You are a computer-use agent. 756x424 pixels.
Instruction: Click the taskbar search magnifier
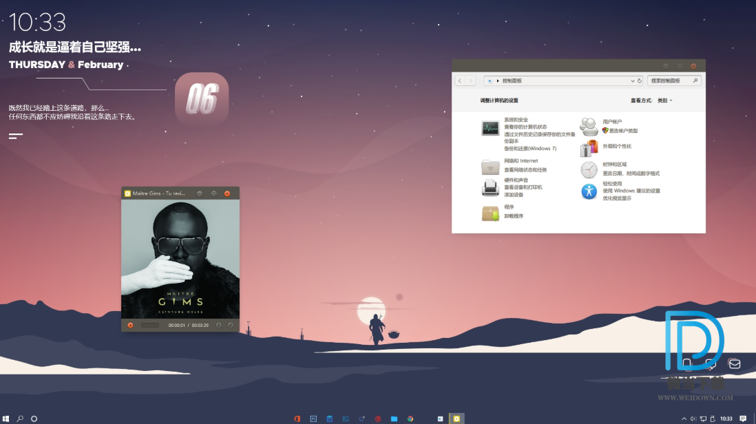20,418
